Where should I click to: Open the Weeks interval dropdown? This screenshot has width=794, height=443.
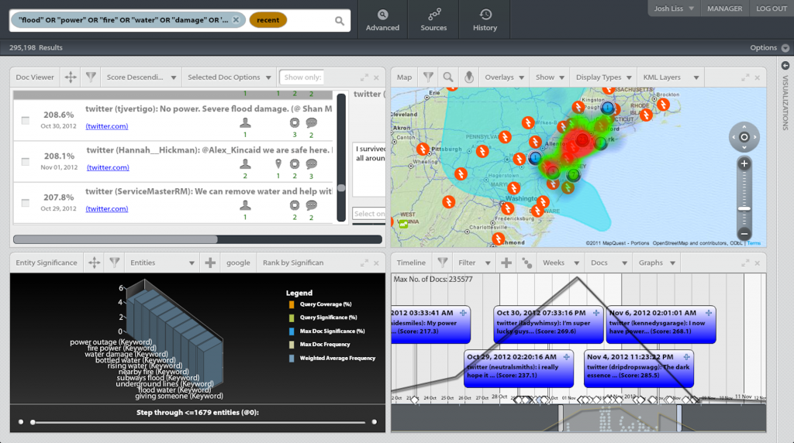pyautogui.click(x=561, y=263)
